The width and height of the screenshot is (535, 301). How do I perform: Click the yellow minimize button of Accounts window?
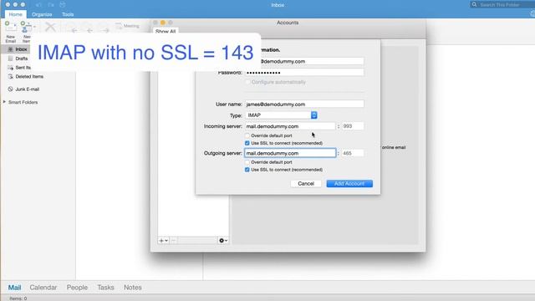coord(163,23)
